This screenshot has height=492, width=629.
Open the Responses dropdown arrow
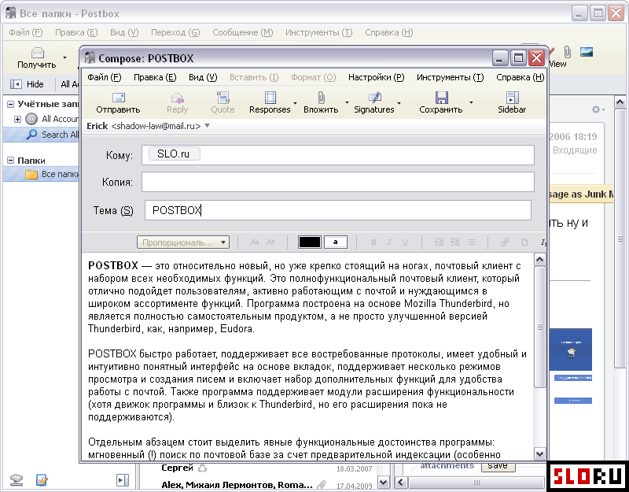coord(296,103)
